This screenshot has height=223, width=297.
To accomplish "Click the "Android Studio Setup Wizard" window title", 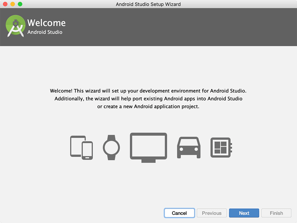I will coord(148,4).
